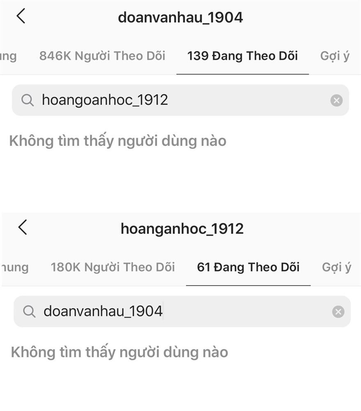Screen dimensions: 361x411
Task: Select the doanvanhau_1904 username title
Action: (181, 17)
